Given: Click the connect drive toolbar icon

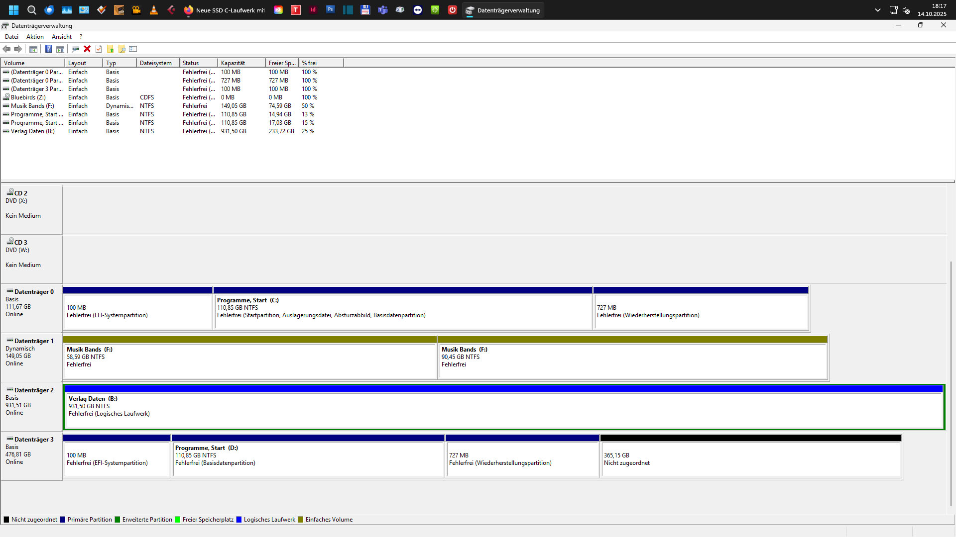Looking at the screenshot, I should (75, 49).
